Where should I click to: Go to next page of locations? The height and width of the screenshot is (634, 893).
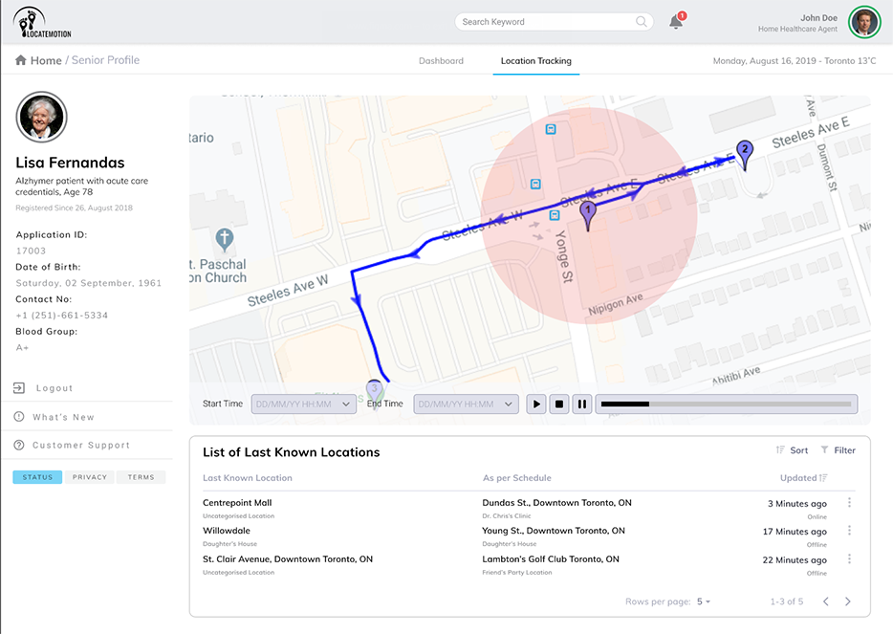pyautogui.click(x=847, y=601)
